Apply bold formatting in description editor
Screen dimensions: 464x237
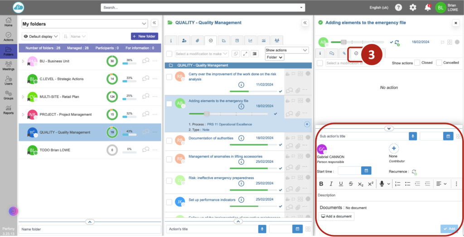(321, 184)
